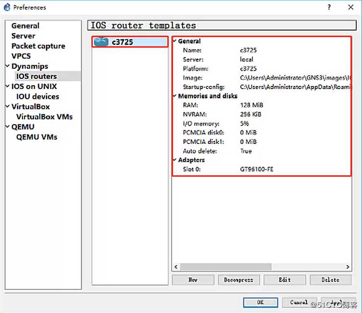Click the scroll right arrow in details
This screenshot has height=313, width=362.
[348, 267]
